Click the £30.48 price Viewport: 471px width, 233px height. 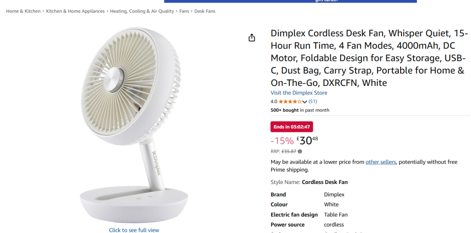point(307,140)
